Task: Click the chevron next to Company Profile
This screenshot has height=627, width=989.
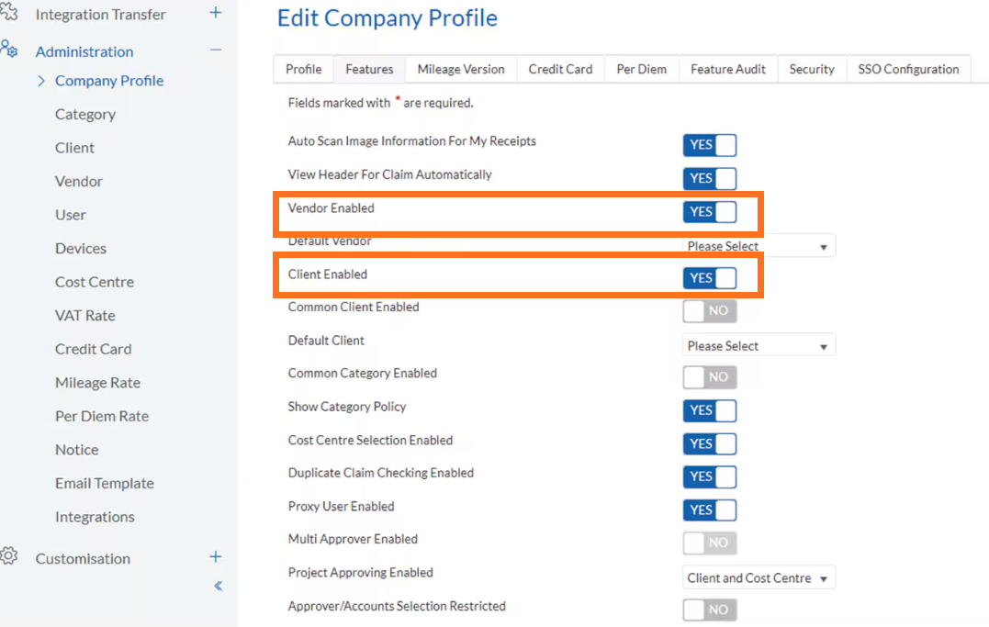Action: click(41, 81)
